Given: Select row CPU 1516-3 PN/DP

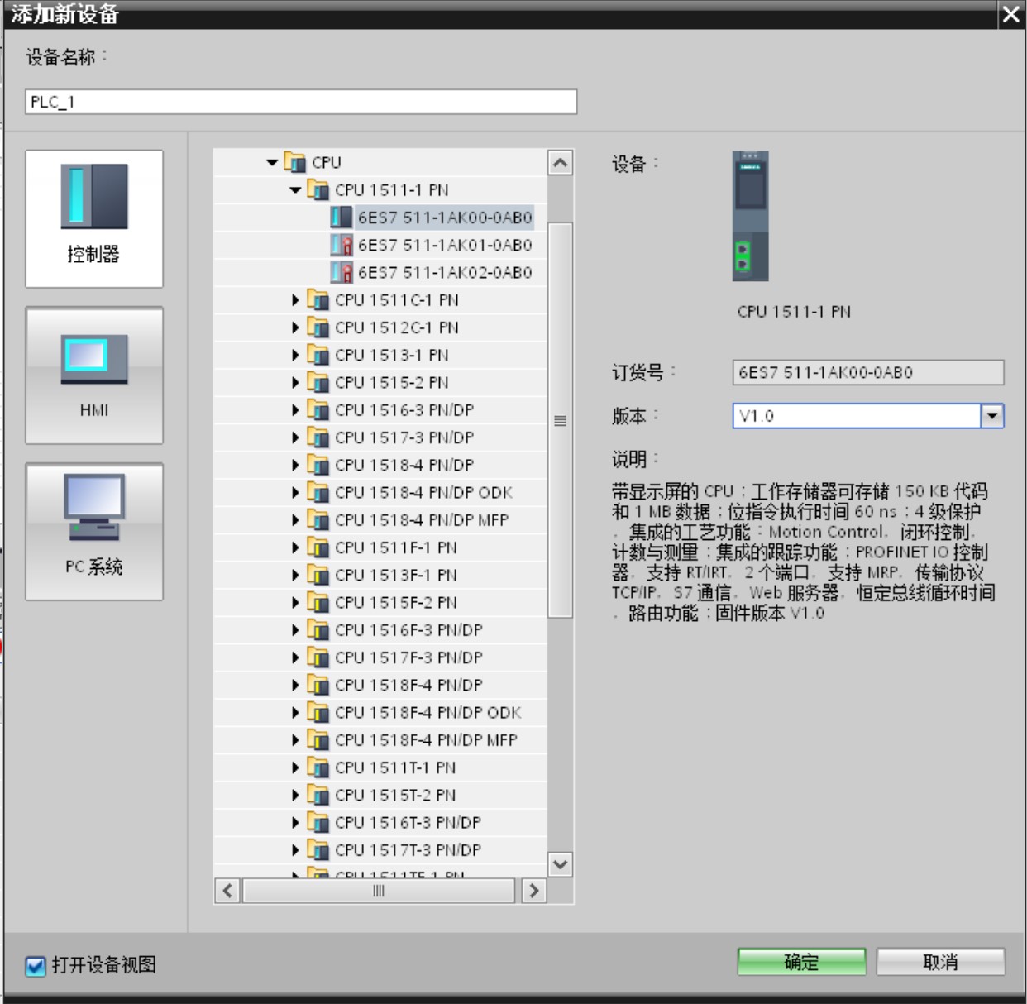Looking at the screenshot, I should (x=380, y=409).
